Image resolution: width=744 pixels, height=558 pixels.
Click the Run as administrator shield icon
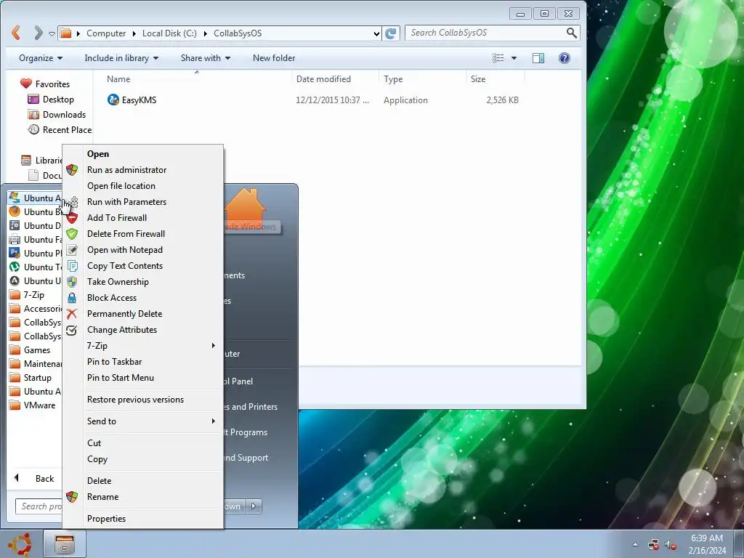pos(72,170)
